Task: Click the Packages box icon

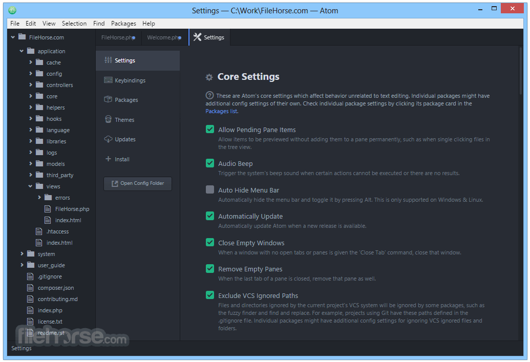Action: [x=108, y=99]
